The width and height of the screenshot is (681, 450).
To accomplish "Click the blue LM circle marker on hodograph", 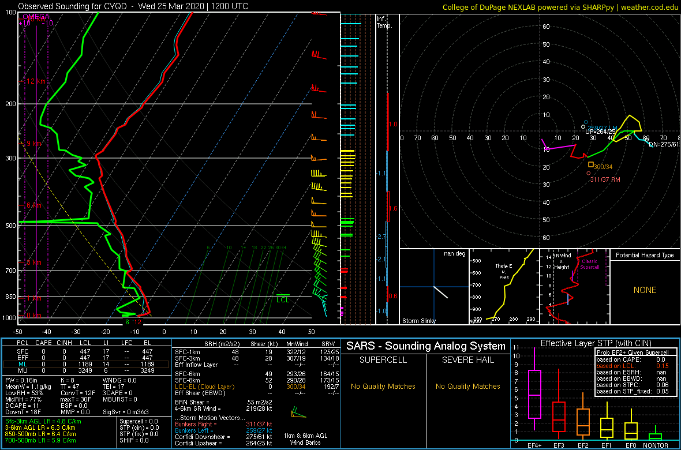I will click(x=586, y=122).
